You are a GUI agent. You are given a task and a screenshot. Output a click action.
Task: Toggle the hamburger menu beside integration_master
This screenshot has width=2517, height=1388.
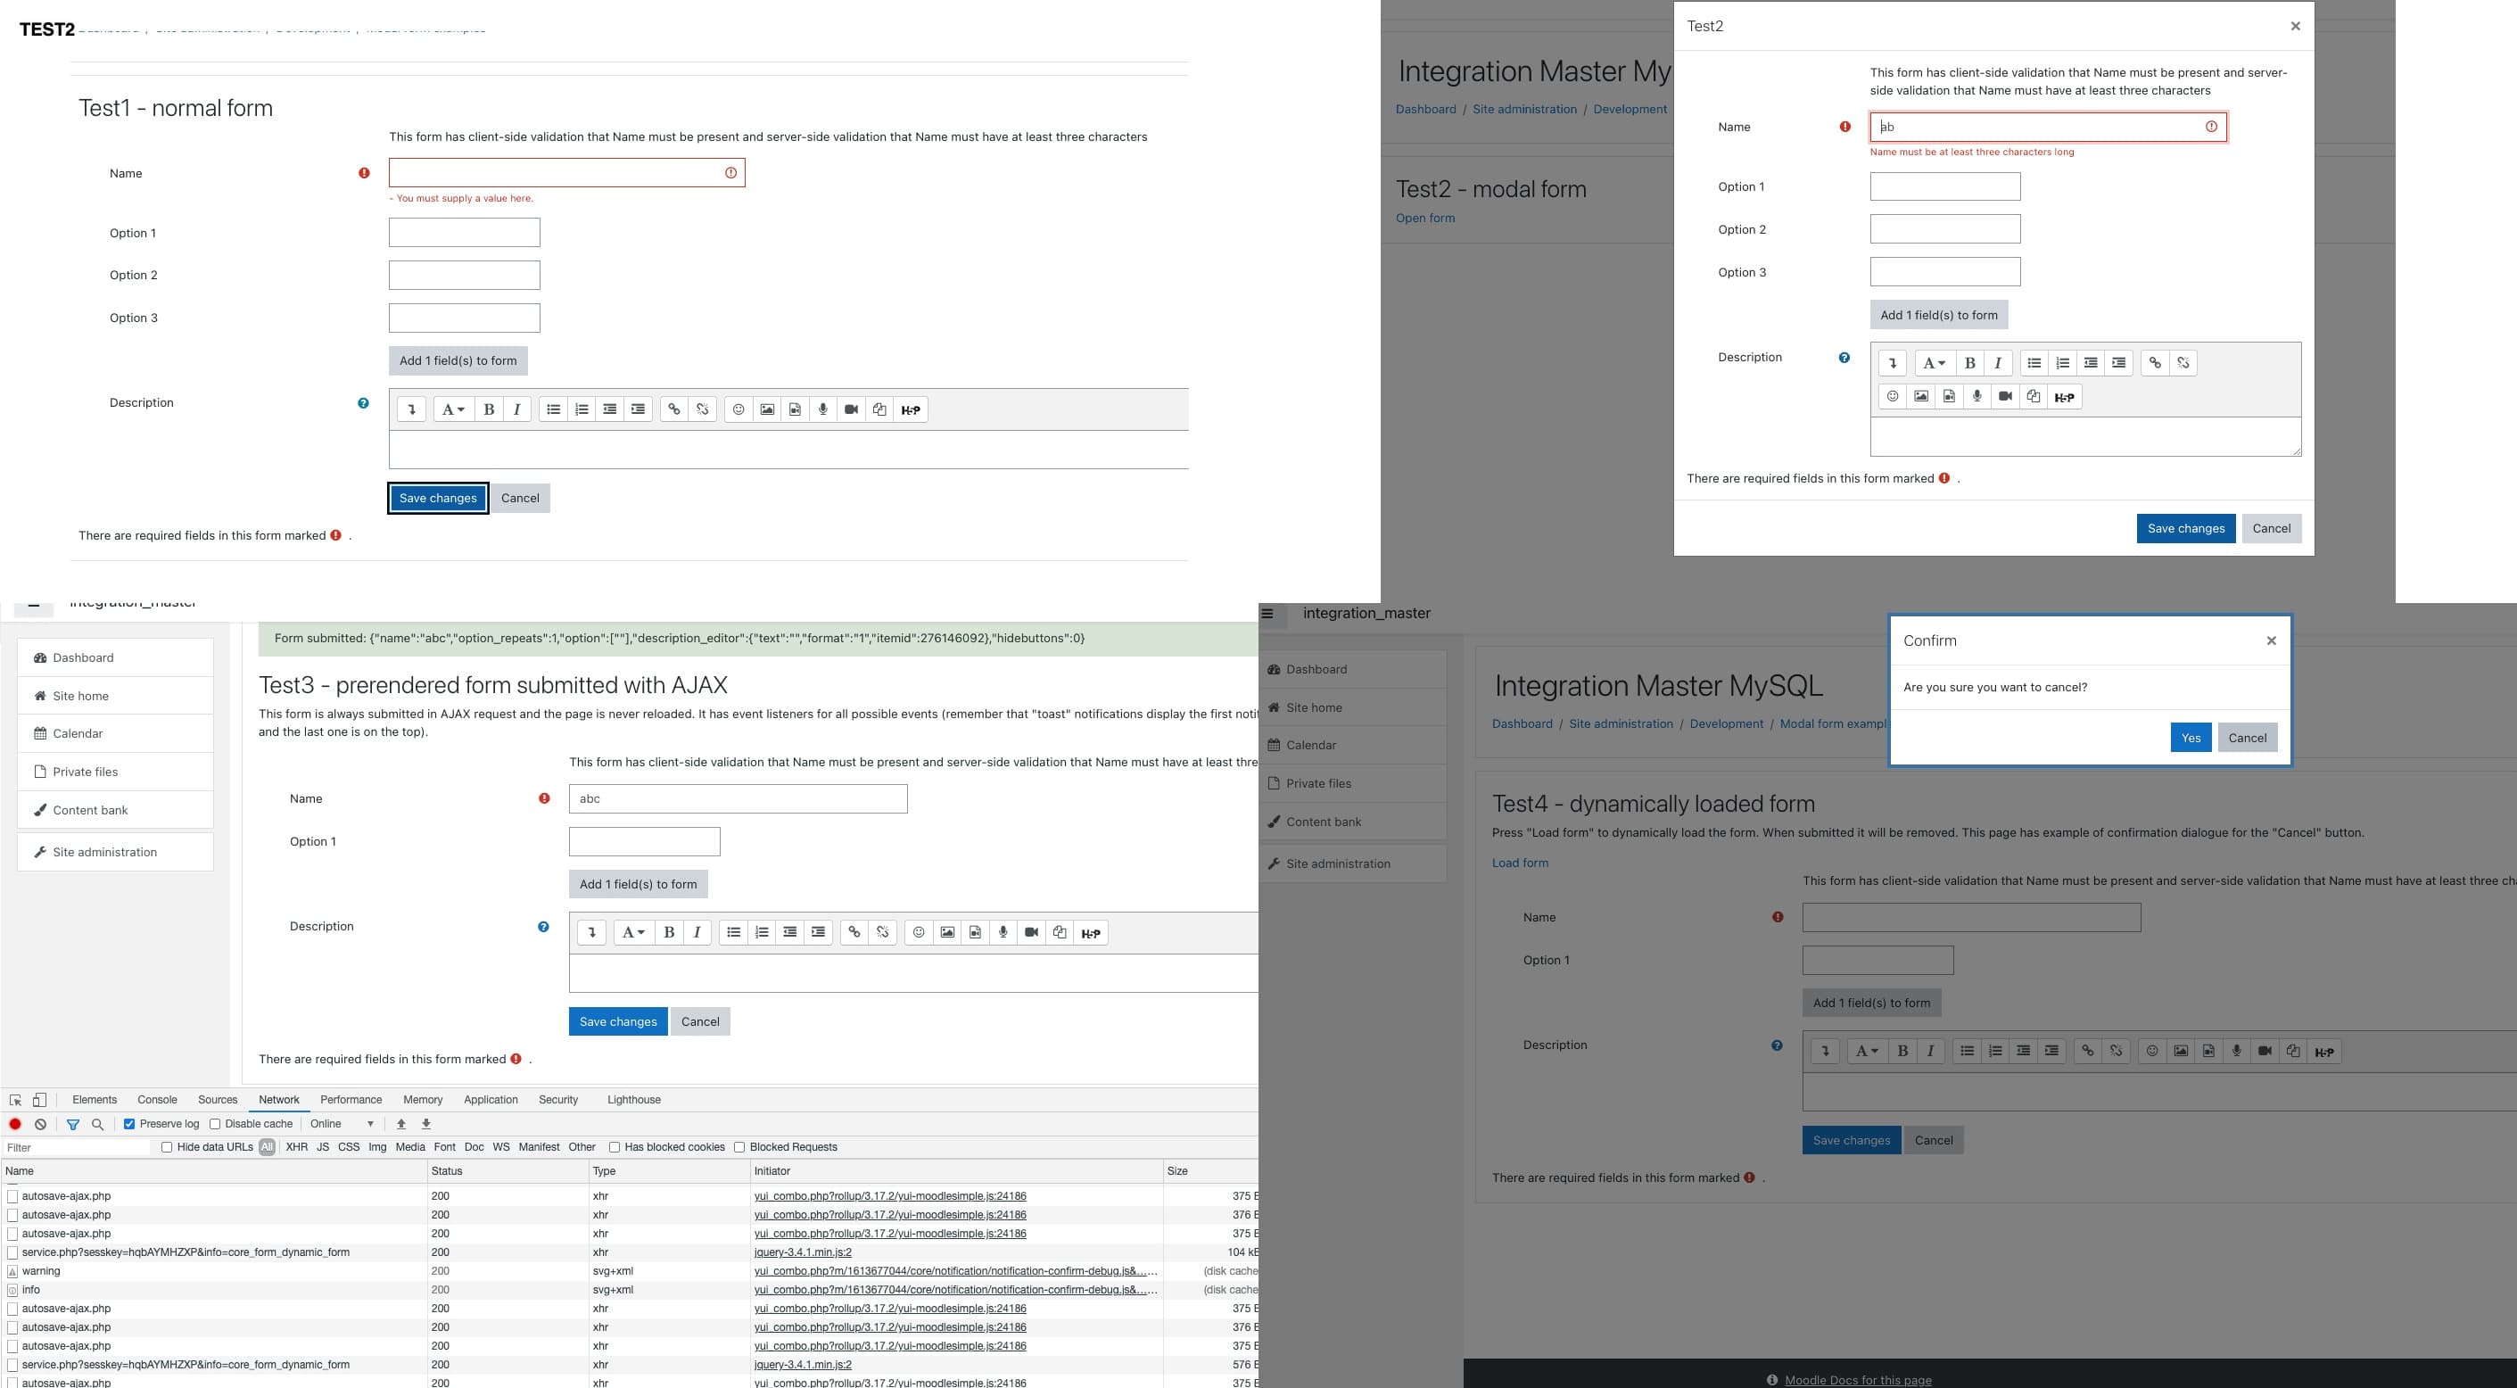click(x=1268, y=614)
